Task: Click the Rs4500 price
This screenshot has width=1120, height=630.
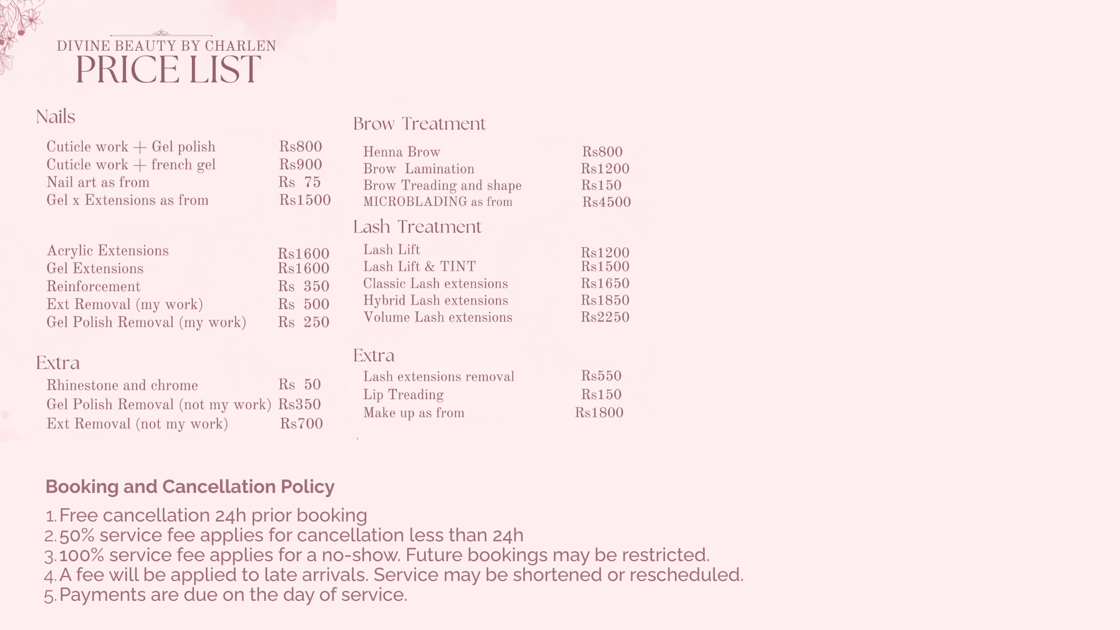Action: point(606,202)
